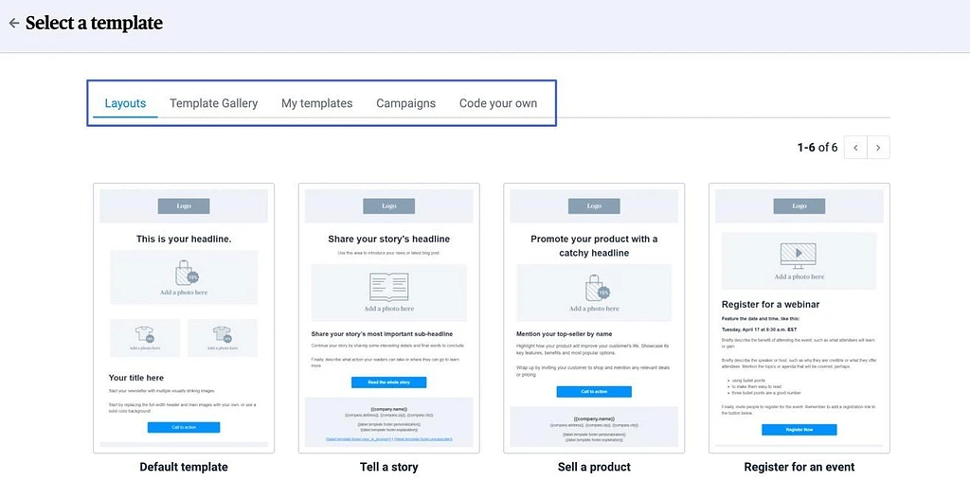
Task: Go to the previous page of templates
Action: (855, 148)
